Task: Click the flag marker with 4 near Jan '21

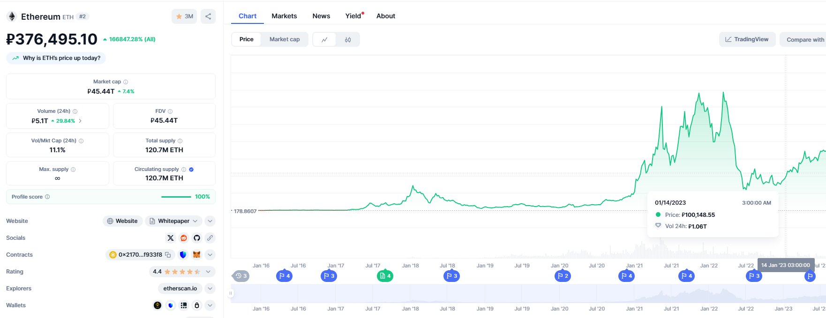Action: pos(626,276)
